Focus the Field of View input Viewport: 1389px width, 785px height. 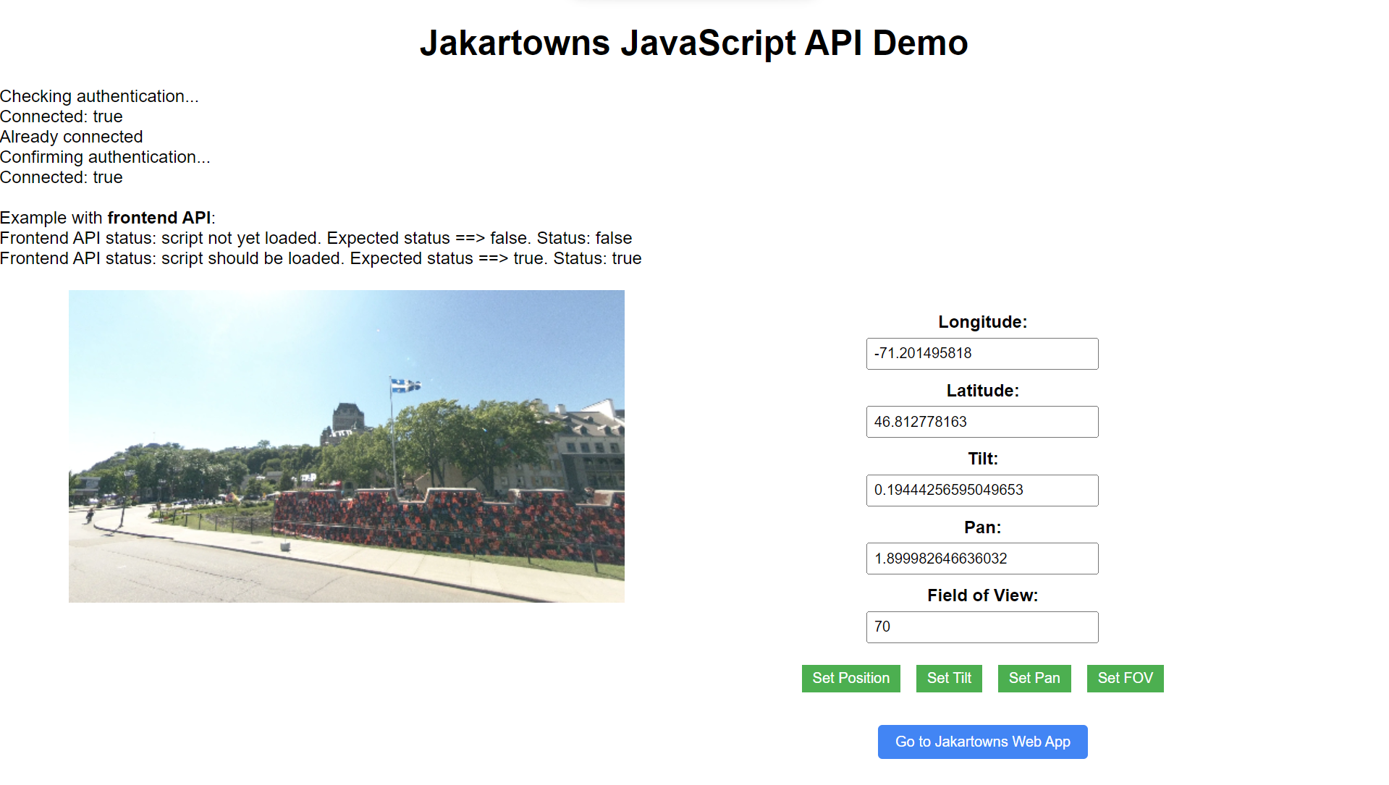pyautogui.click(x=982, y=627)
